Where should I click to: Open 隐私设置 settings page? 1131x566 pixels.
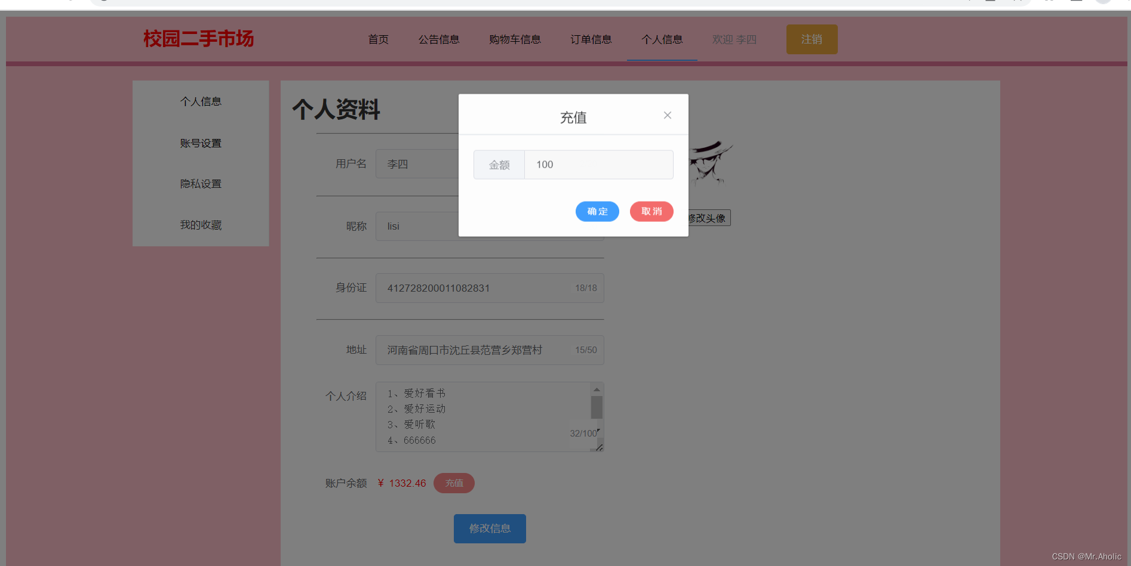pos(201,184)
